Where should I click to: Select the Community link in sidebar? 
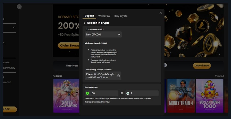pyautogui.click(x=9, y=68)
